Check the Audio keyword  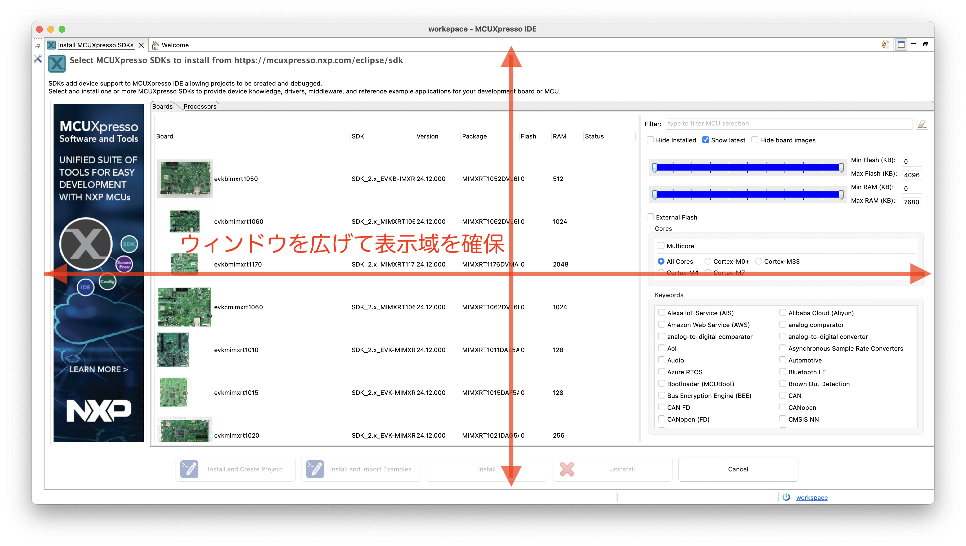click(662, 360)
